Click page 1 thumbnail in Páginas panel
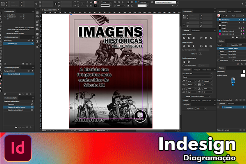 [233, 81]
